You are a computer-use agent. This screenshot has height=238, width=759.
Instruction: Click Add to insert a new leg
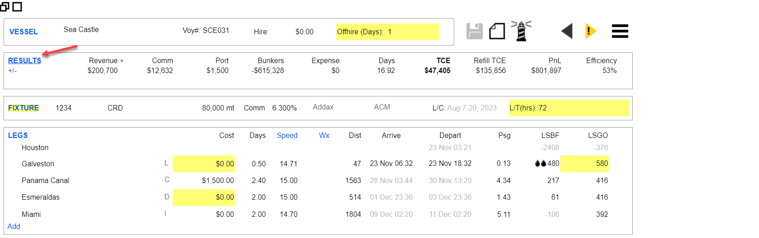point(14,226)
